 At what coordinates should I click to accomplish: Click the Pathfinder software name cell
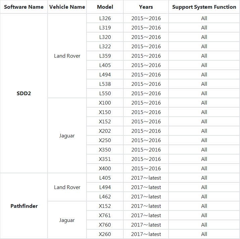tap(24, 206)
